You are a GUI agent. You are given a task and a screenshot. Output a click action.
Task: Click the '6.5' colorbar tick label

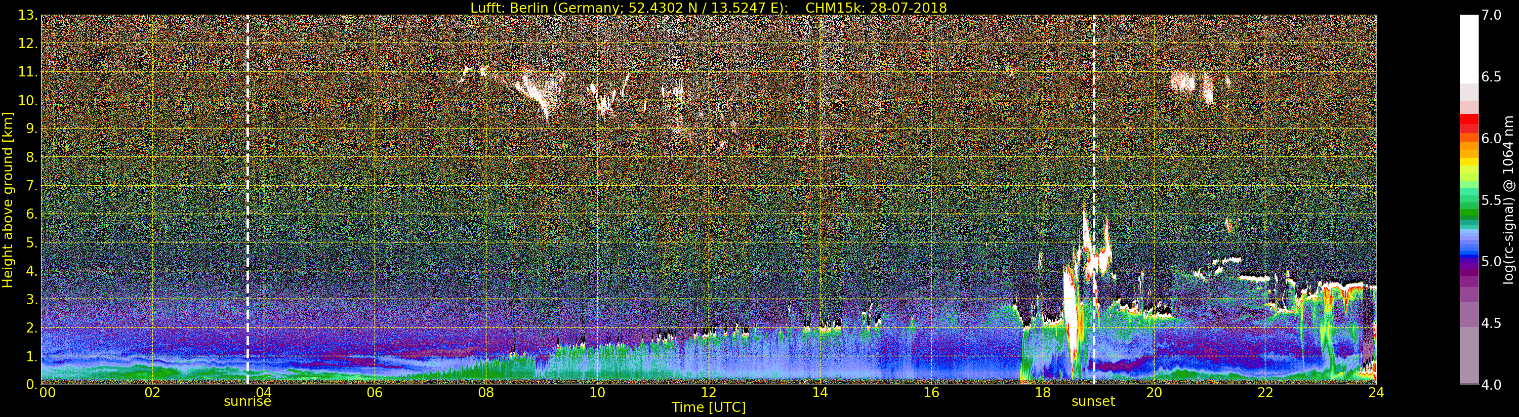[1491, 77]
